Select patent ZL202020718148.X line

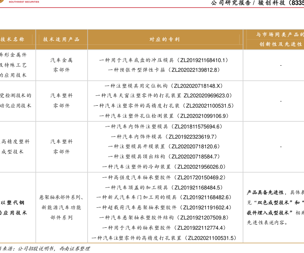click(x=164, y=86)
